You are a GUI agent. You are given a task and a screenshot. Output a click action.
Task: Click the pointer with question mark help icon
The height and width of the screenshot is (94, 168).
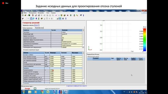(81, 15)
